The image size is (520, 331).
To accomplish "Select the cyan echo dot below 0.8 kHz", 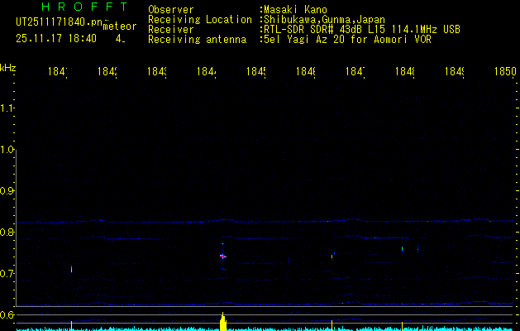I will click(x=402, y=248).
